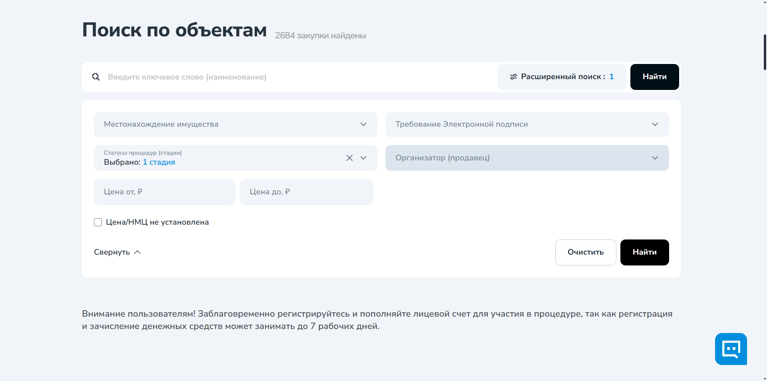The height and width of the screenshot is (381, 767).
Task: Open the Местонахождение имущества dropdown
Action: [x=235, y=124]
